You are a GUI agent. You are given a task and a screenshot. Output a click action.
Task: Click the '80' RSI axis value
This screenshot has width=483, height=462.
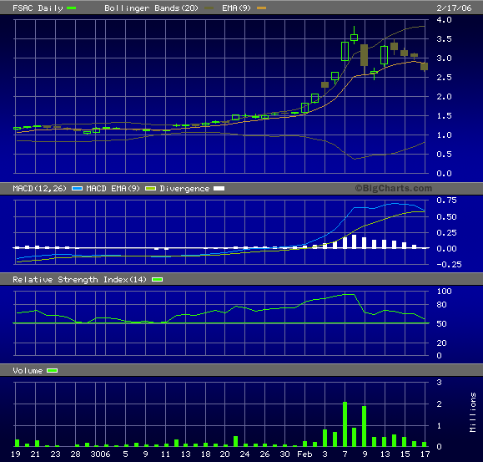click(x=441, y=305)
